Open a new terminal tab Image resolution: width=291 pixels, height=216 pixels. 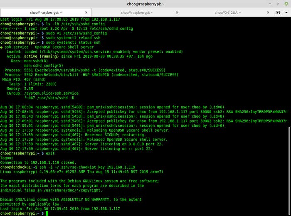pos(277,12)
